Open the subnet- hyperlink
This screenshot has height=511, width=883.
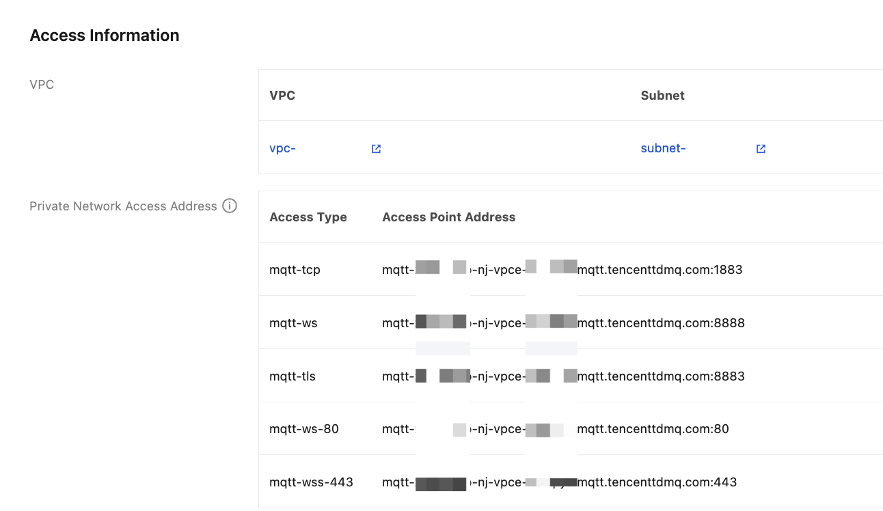click(x=663, y=148)
